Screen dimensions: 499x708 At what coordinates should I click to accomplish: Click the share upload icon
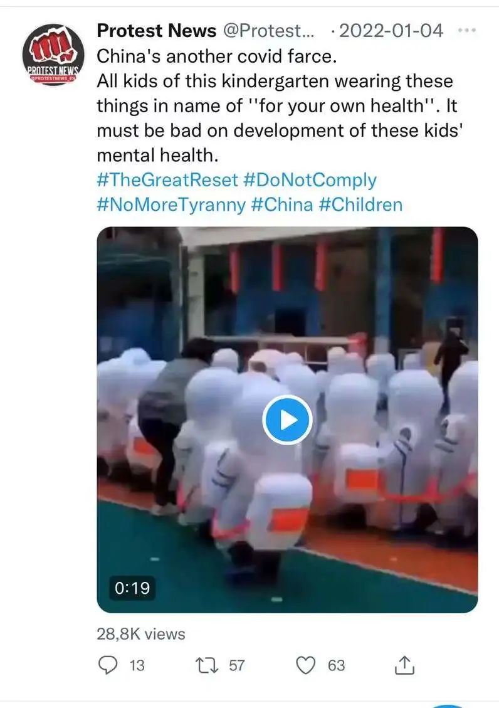[x=405, y=665]
